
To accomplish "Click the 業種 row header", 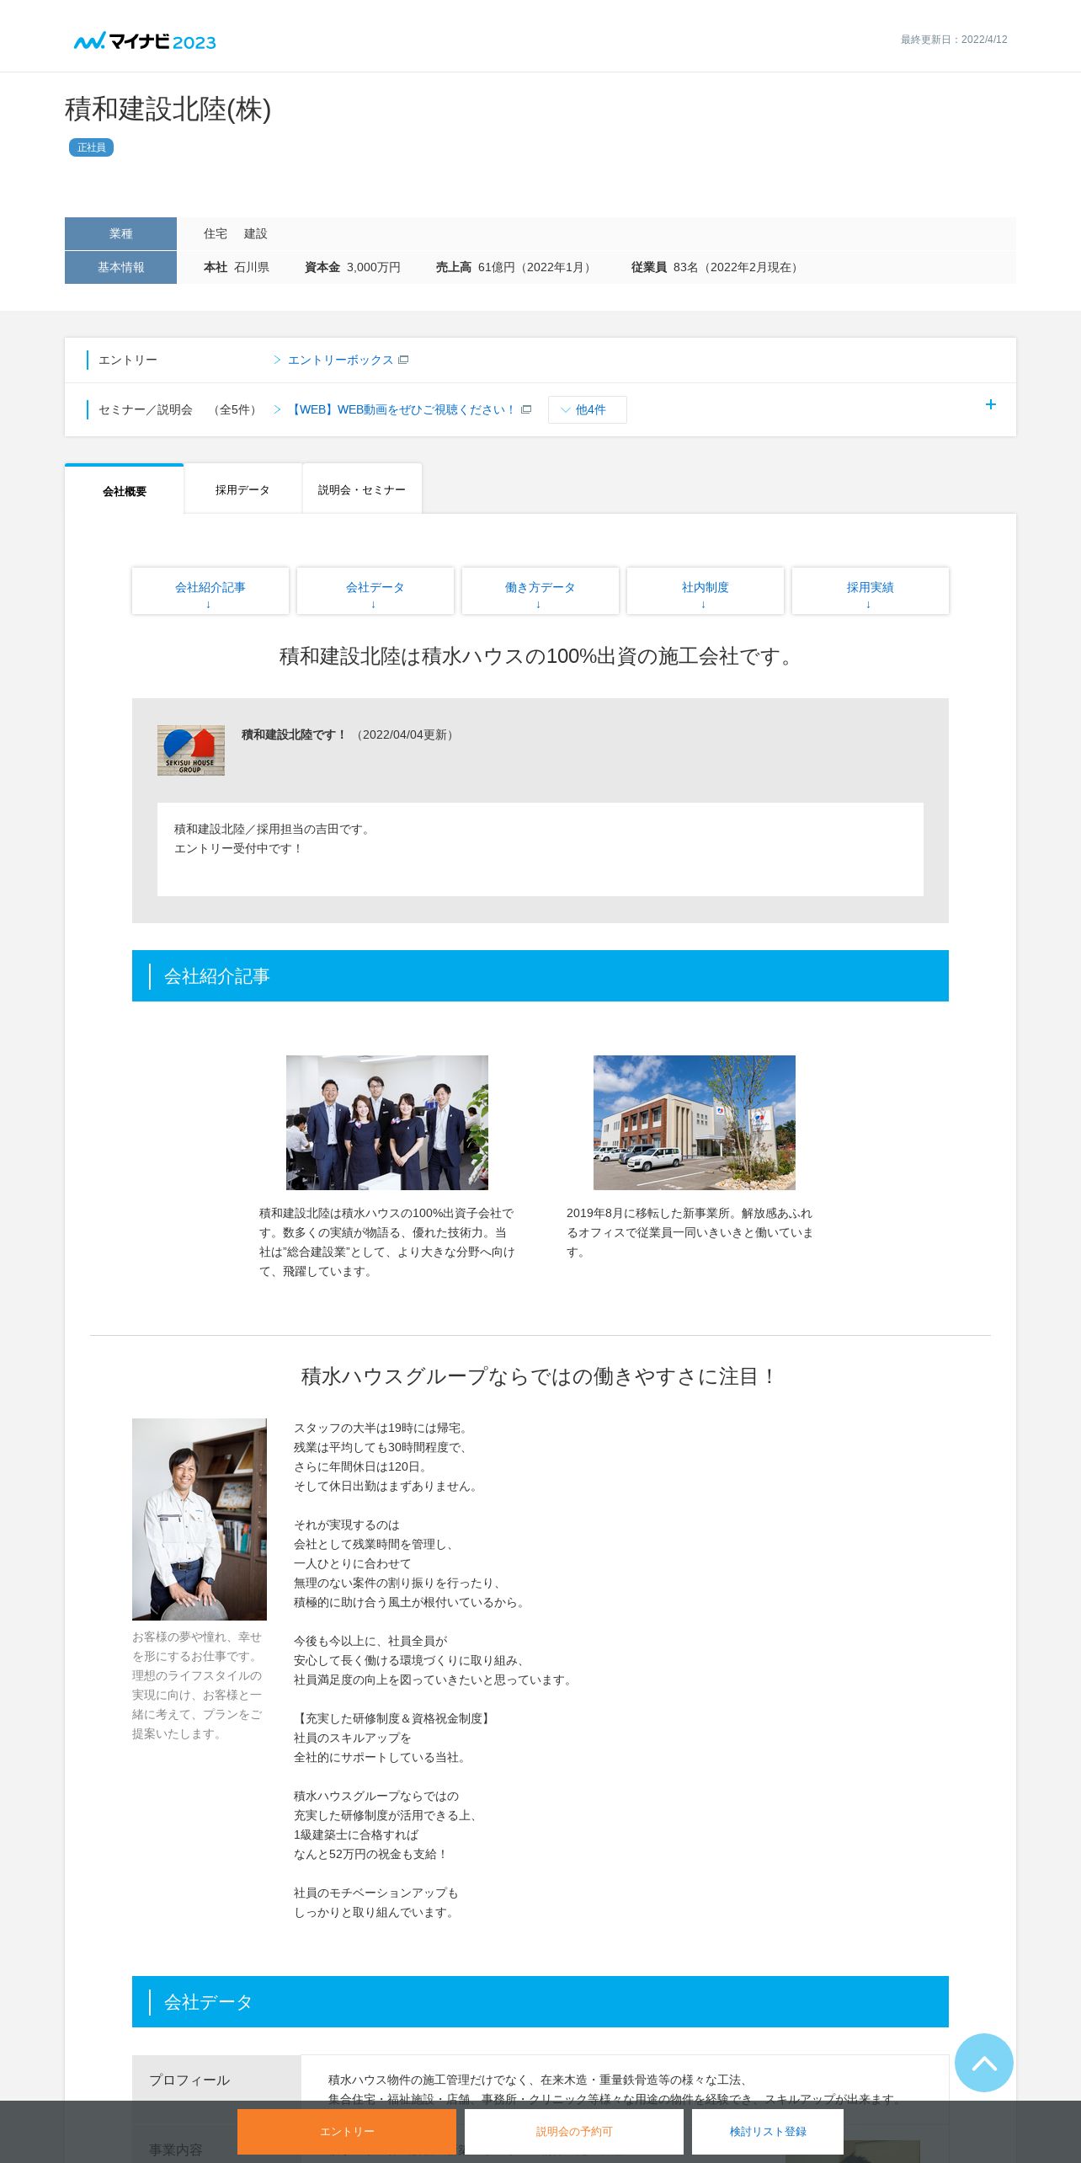I will point(120,233).
